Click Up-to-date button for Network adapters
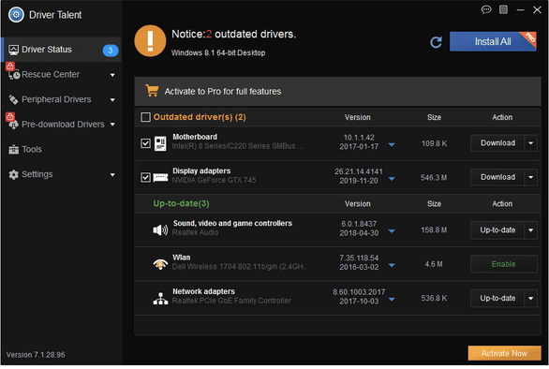 point(497,298)
